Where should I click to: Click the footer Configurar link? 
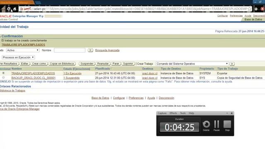tap(119, 98)
